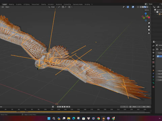Toggle X-ray mode

[x=138, y=7]
